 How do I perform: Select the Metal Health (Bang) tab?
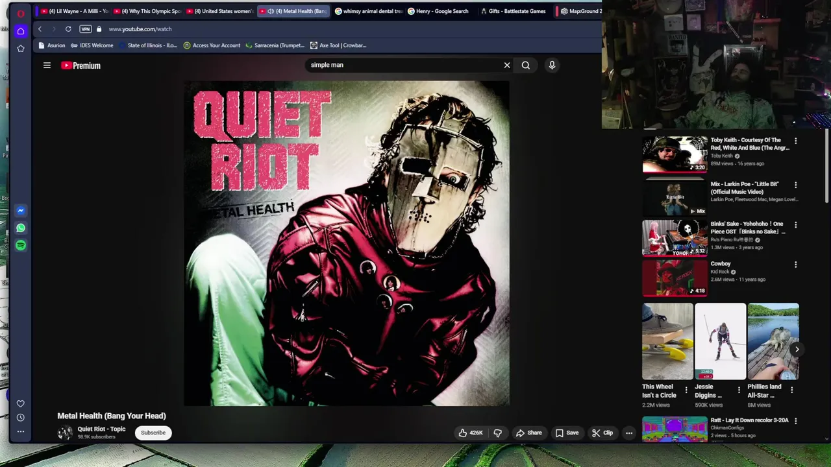click(293, 11)
